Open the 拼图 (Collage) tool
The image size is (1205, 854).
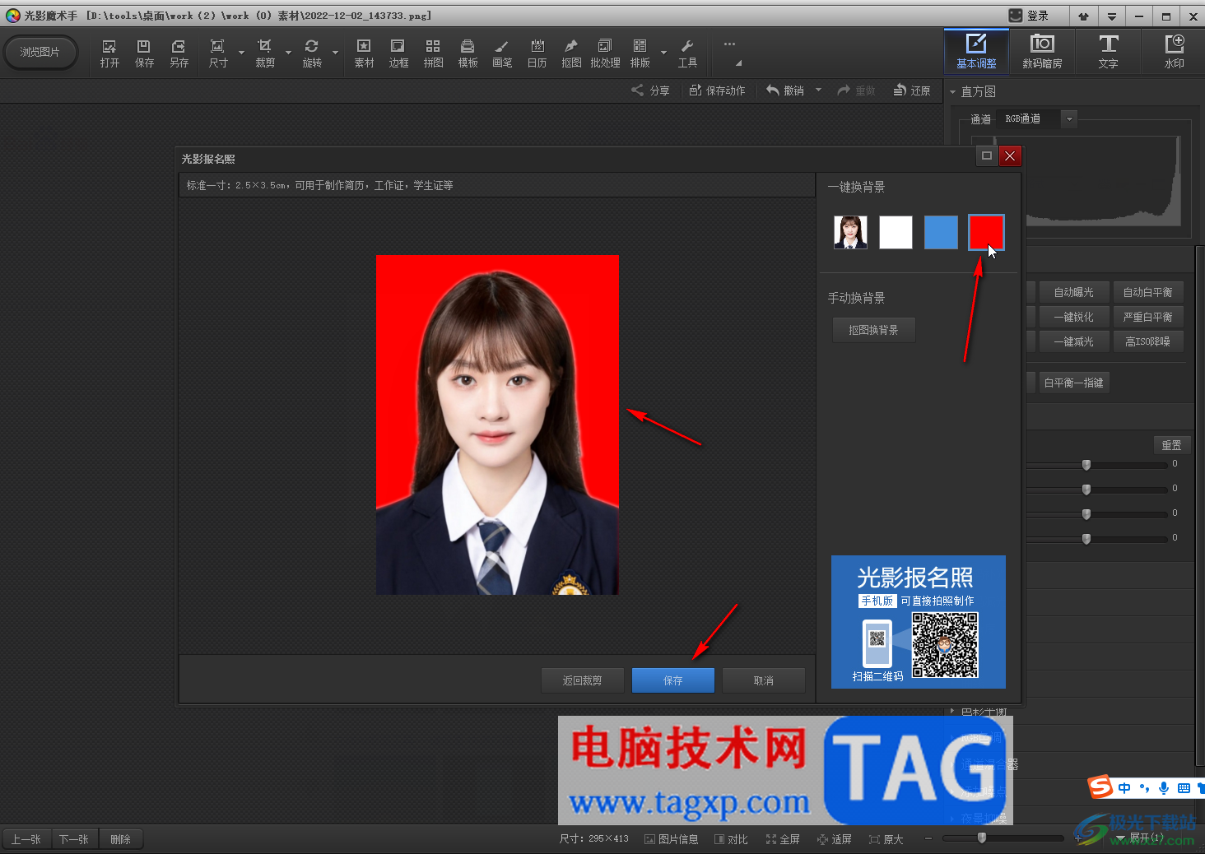pyautogui.click(x=433, y=53)
